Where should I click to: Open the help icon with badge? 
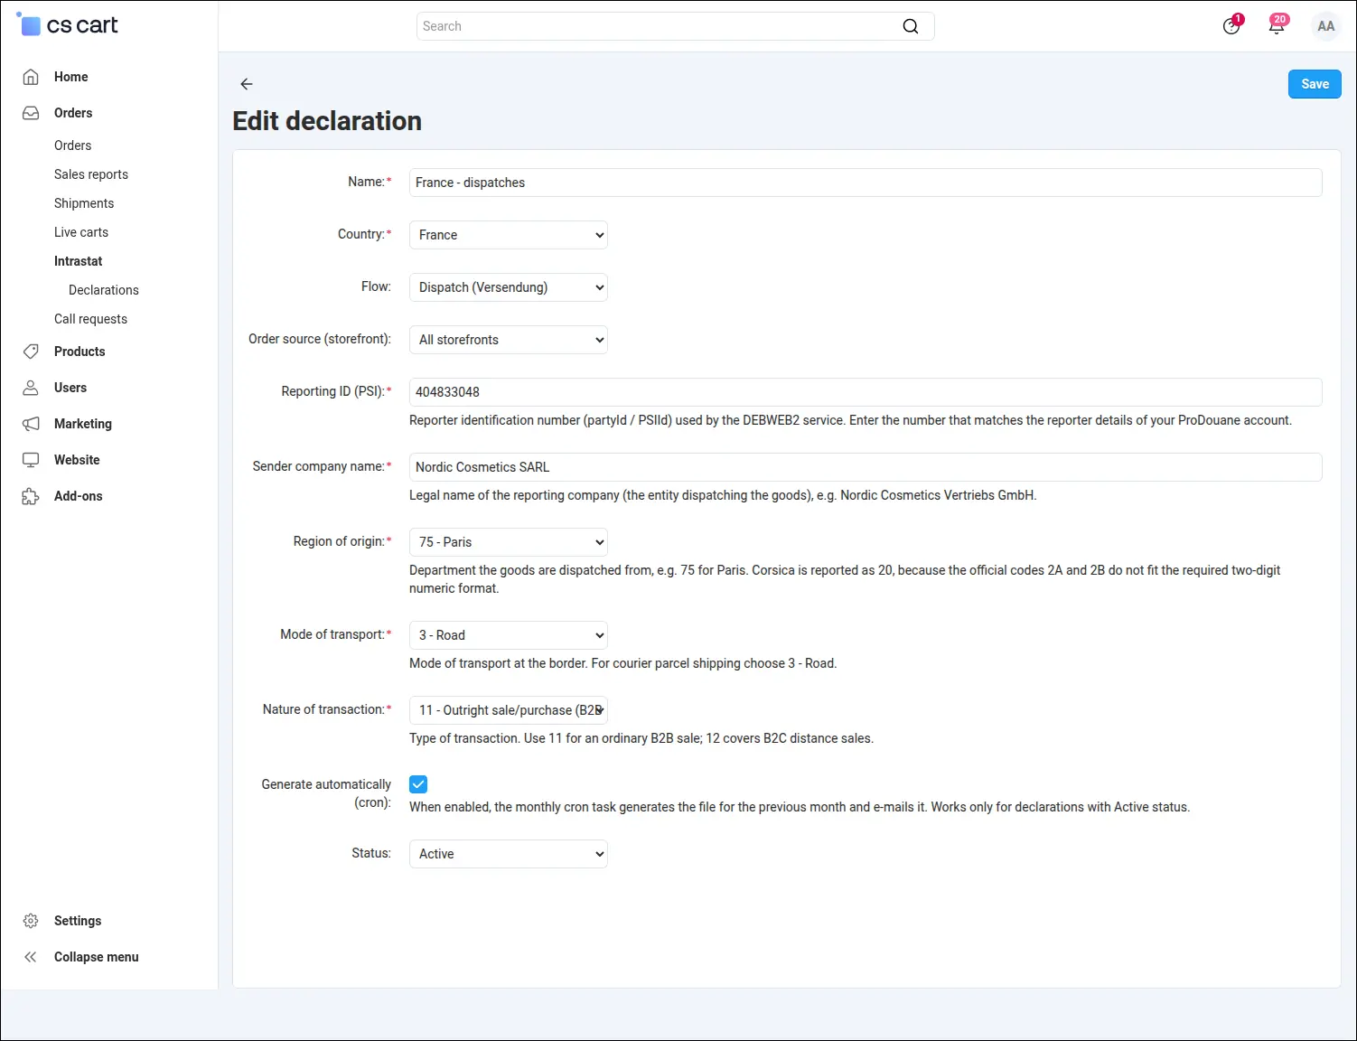tap(1231, 25)
